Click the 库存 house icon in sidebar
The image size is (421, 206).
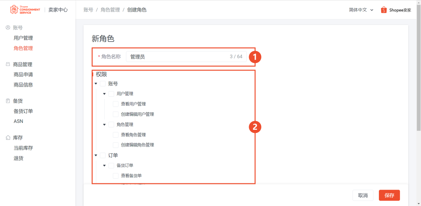tap(8, 138)
